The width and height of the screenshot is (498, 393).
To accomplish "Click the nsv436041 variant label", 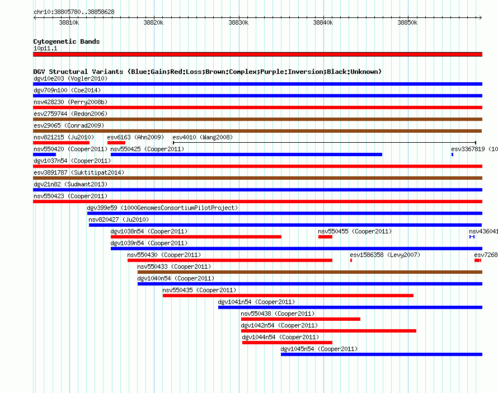I will (x=483, y=231).
